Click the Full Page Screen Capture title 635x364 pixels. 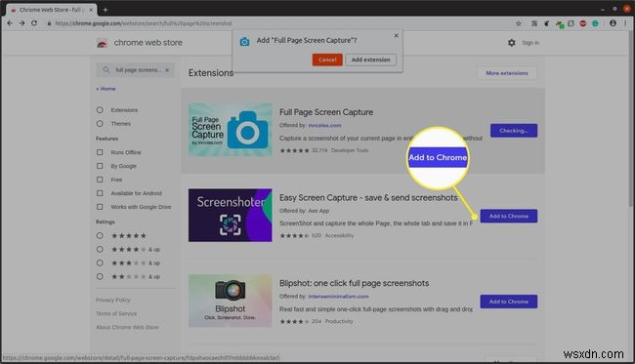[x=326, y=112]
